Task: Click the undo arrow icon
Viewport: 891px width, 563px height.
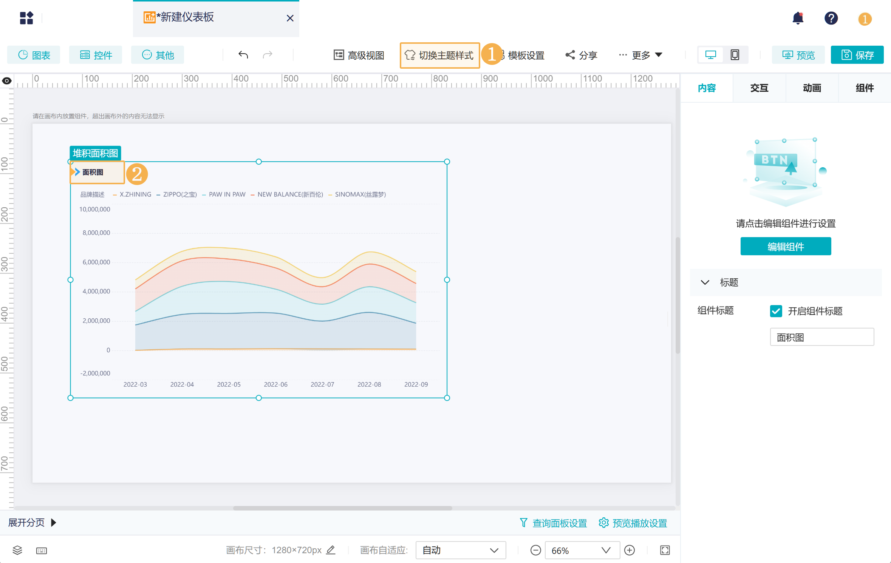Action: click(x=243, y=55)
